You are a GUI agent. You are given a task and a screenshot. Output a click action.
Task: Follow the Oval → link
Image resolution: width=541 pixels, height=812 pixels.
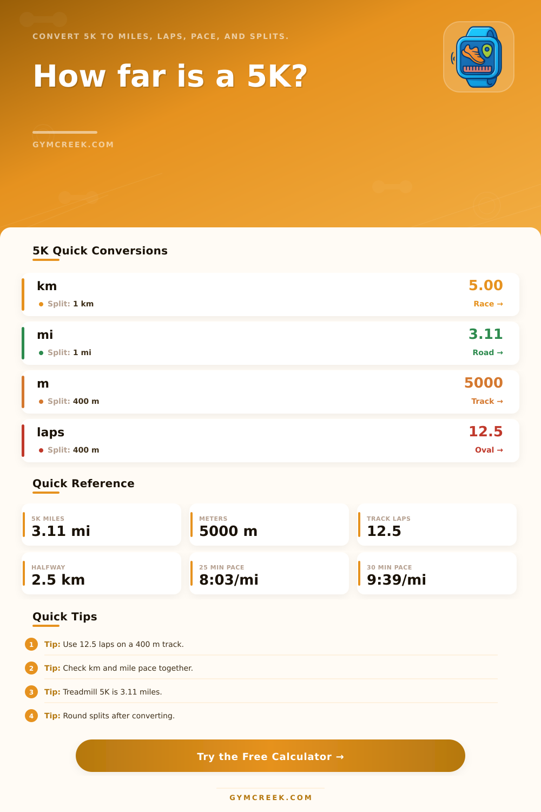point(489,450)
